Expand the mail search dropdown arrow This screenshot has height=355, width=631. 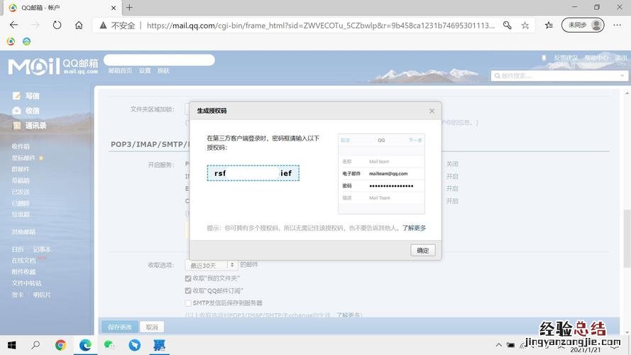coord(622,76)
